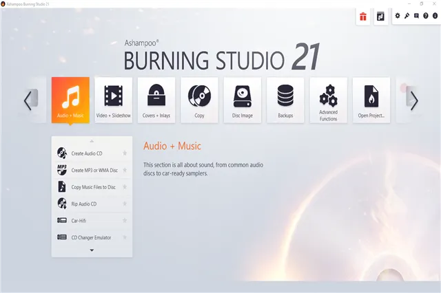Screen dimensions: 441x293
Task: Open settings via the gear icon
Action: [x=398, y=16]
